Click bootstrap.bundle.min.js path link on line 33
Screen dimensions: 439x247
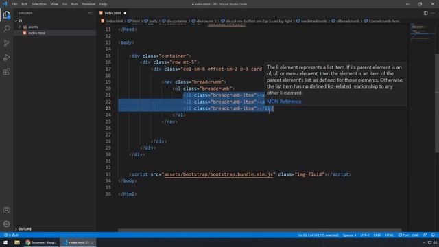(218, 174)
